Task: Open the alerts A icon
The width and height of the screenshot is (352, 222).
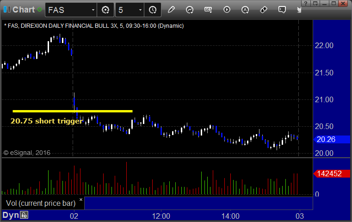Action: 245,10
